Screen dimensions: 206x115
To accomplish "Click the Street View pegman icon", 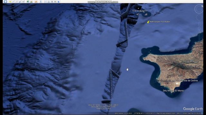I will click(x=199, y=24).
